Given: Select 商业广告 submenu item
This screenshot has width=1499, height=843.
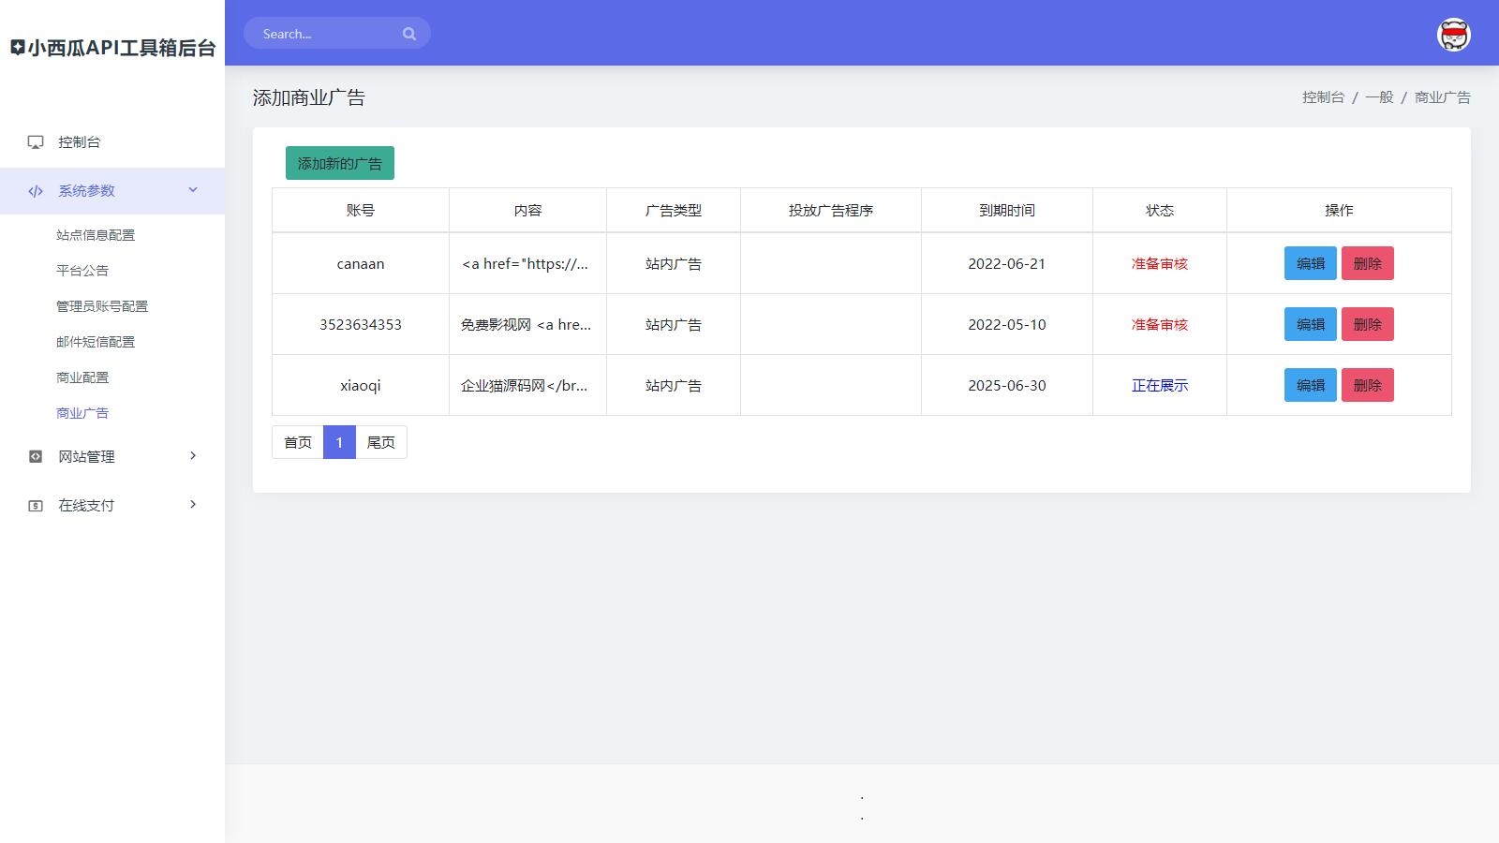Looking at the screenshot, I should [82, 413].
